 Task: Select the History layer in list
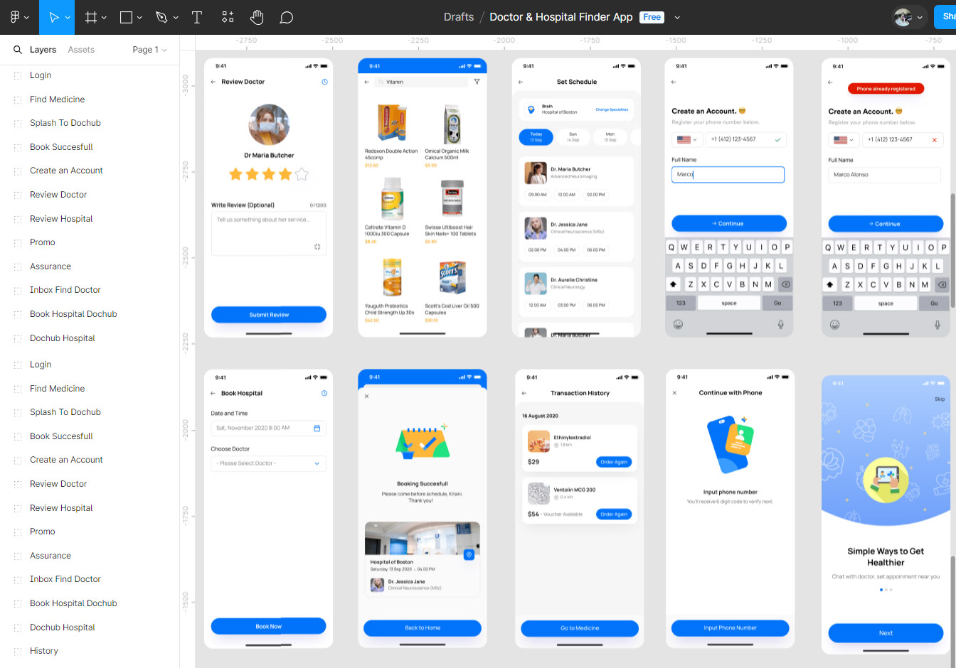coord(44,651)
